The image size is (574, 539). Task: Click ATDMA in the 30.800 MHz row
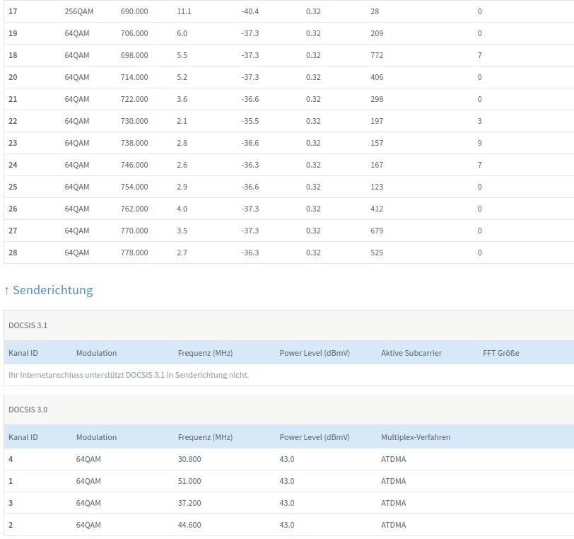(393, 459)
